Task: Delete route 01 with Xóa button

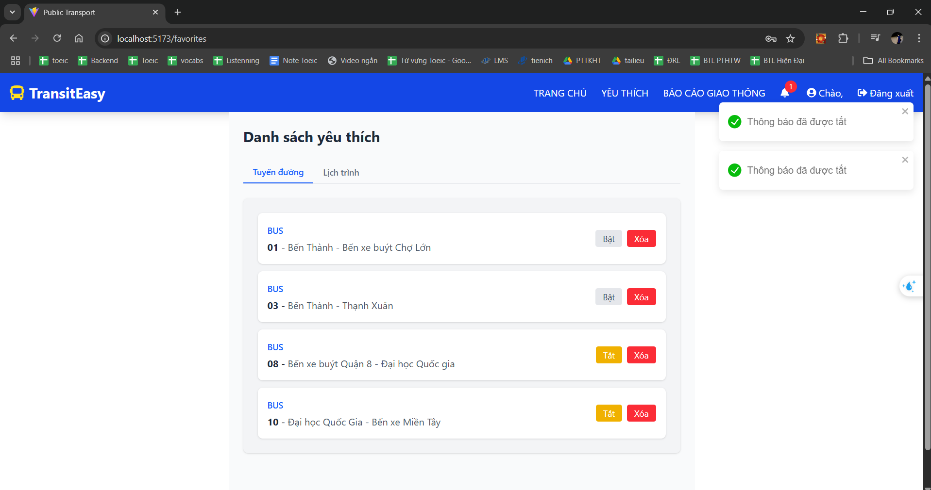Action: 641,239
